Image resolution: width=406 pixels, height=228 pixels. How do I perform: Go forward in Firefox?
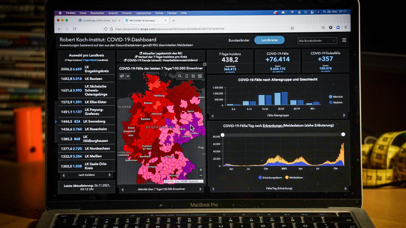pos(67,29)
